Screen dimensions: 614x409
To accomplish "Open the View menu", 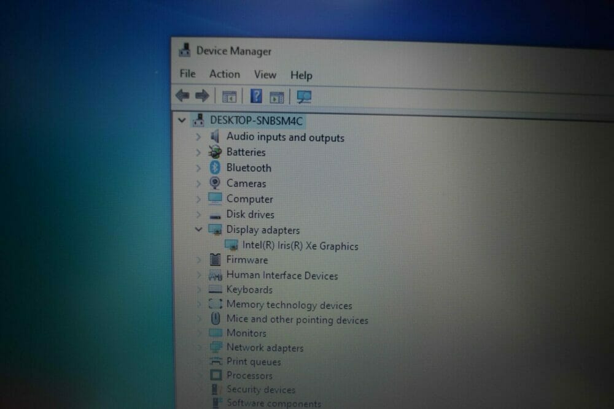I will pos(265,74).
